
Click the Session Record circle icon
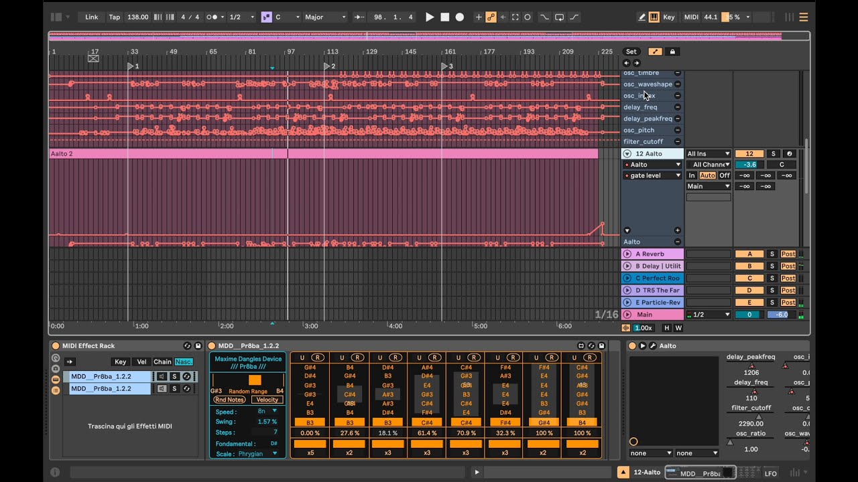point(528,17)
